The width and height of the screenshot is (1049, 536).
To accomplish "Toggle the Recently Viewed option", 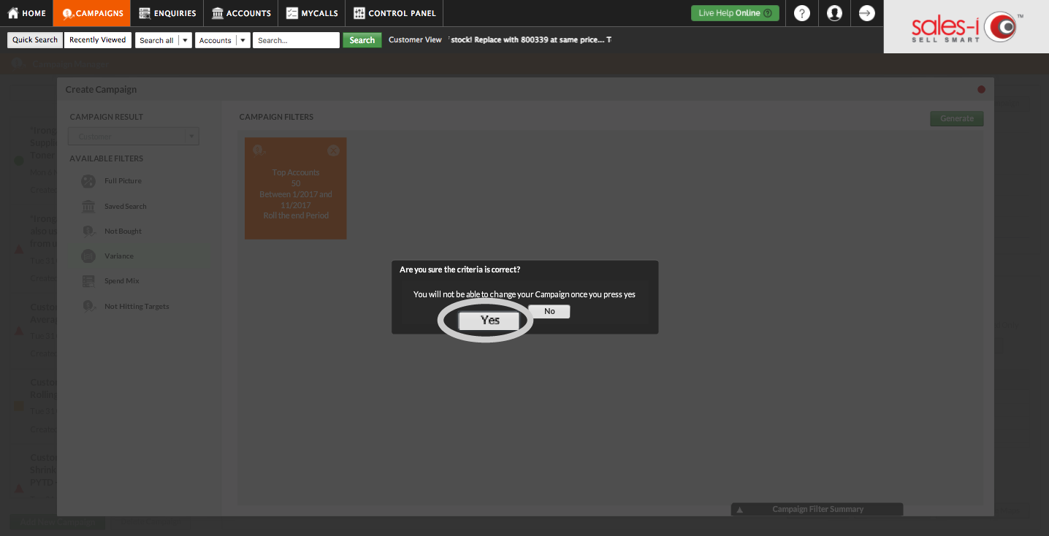I will [x=98, y=40].
